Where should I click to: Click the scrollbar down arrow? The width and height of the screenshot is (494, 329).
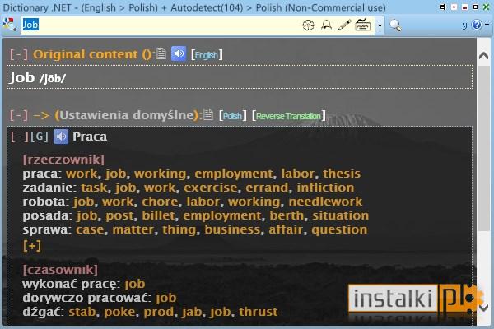pyautogui.click(x=483, y=308)
